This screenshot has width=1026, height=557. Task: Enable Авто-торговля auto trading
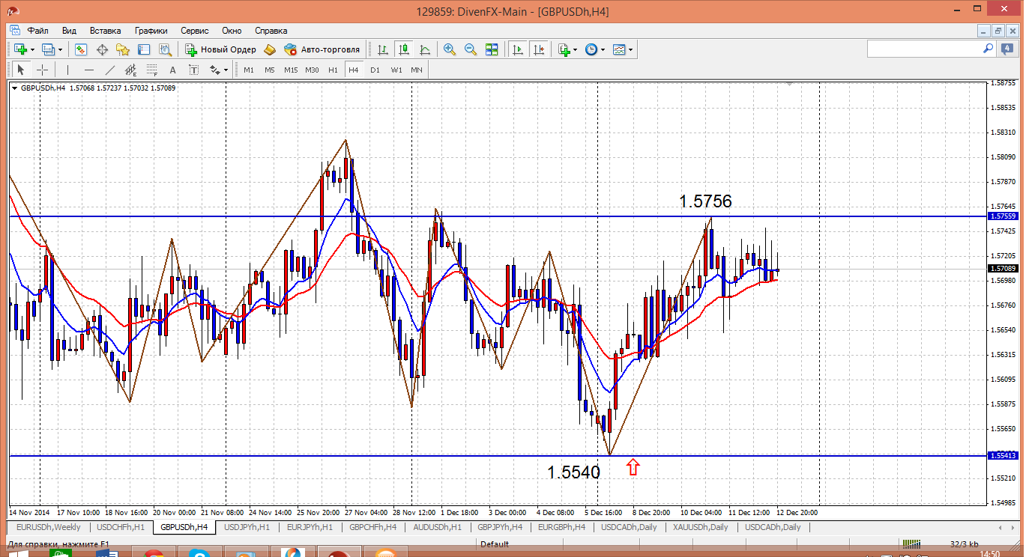(322, 49)
